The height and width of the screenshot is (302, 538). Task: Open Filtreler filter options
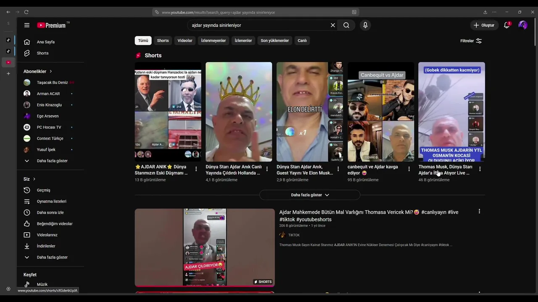pos(471,41)
